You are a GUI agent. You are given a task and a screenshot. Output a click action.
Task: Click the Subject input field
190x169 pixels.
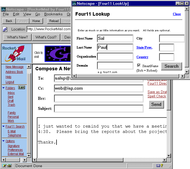point(99,109)
